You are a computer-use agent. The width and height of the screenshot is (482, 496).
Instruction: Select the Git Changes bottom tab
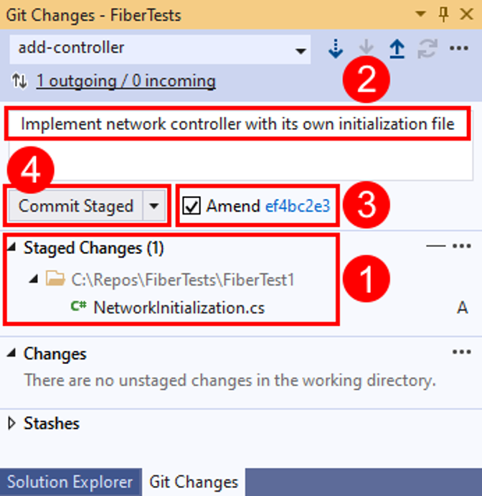tap(193, 482)
